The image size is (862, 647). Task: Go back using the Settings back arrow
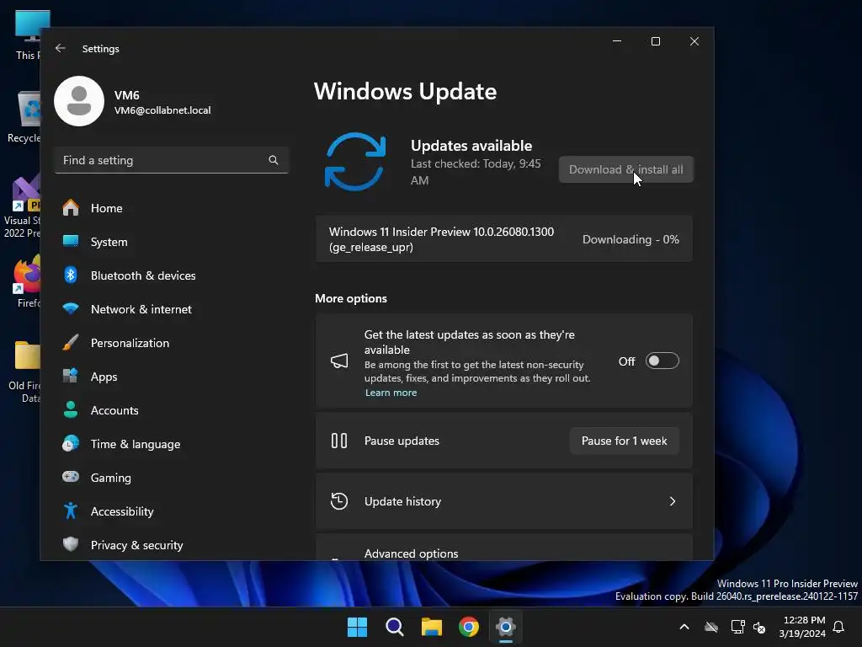click(61, 48)
